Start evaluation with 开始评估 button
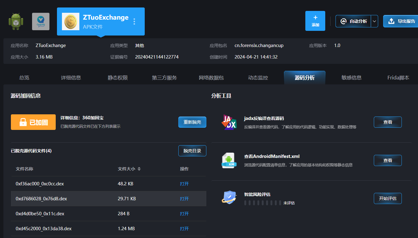This screenshot has width=418, height=238. 387,198
